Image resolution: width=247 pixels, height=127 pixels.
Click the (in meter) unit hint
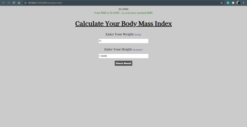click(138, 50)
